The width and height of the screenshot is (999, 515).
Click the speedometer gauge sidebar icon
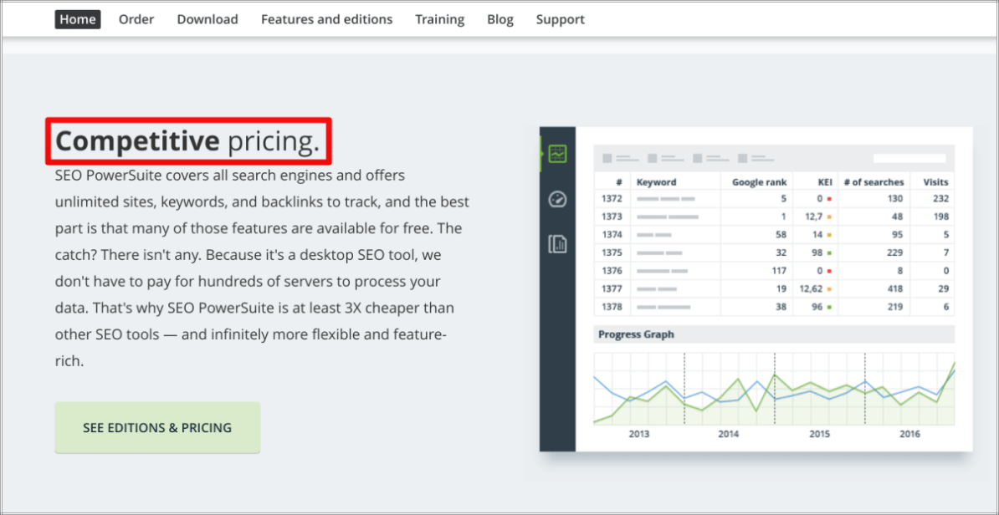pyautogui.click(x=557, y=199)
